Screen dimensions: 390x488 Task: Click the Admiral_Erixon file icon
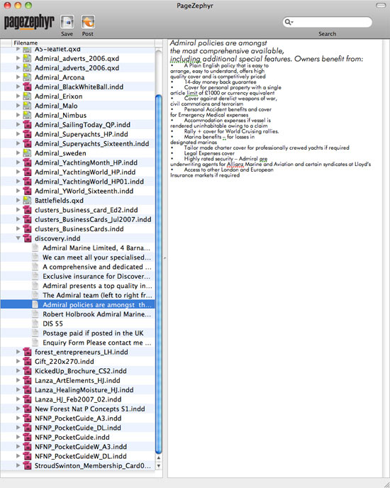tap(28, 96)
